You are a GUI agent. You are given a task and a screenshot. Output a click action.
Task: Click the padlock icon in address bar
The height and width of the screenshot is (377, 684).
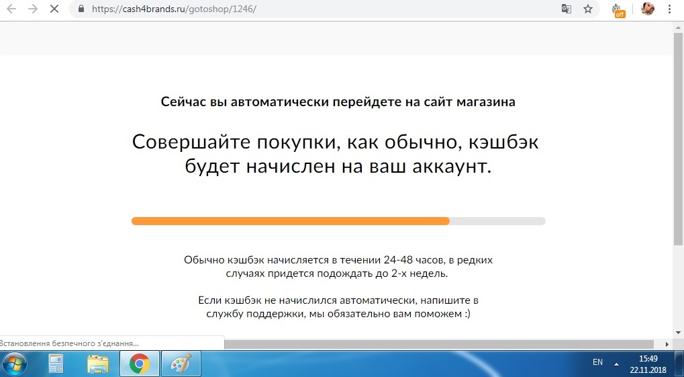coord(81,9)
